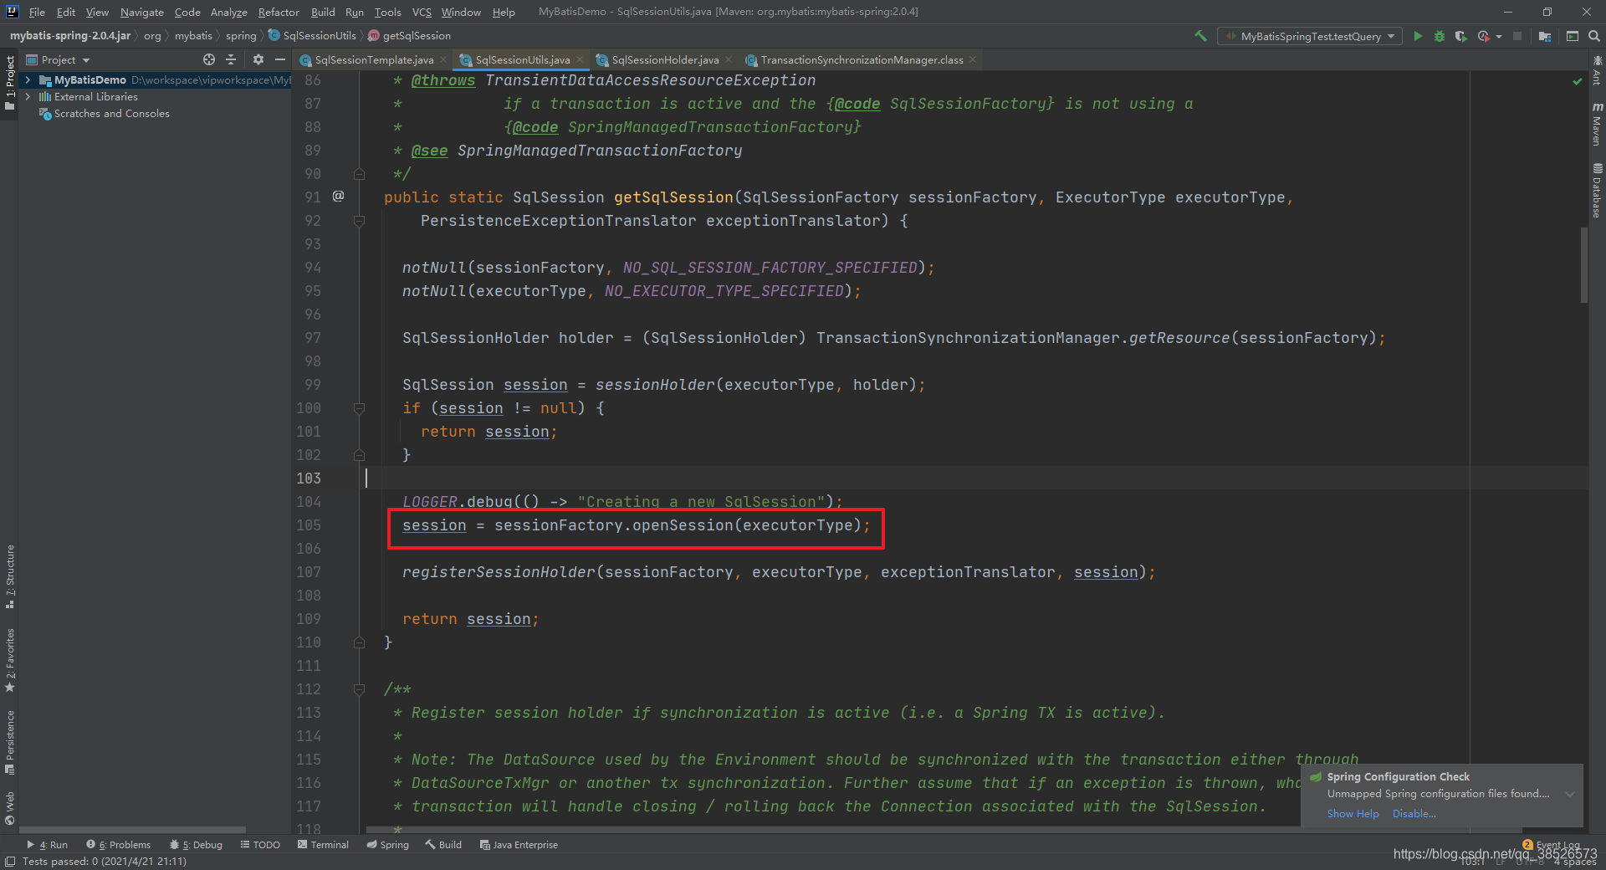This screenshot has width=1606, height=870.
Task: Open profiler options dropdown arrow
Action: (x=1499, y=36)
